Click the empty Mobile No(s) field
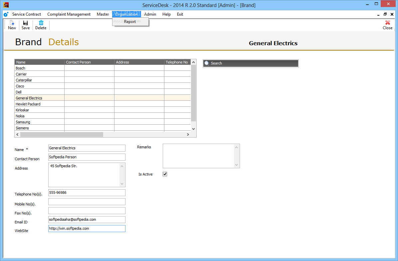398x261 pixels. [87, 201]
